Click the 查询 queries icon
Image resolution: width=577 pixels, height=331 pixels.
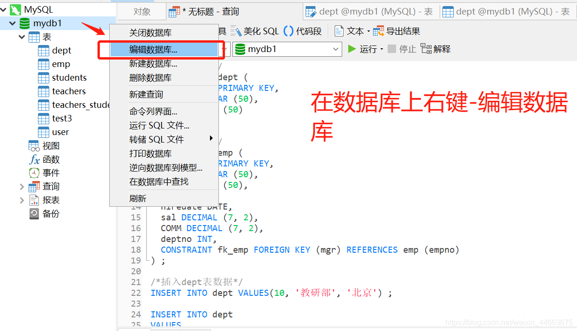34,187
